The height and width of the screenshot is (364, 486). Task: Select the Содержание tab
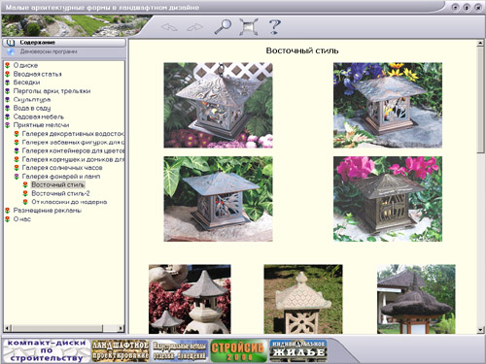[64, 43]
